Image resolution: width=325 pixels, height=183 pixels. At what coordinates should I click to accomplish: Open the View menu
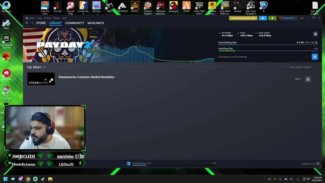tap(40, 18)
